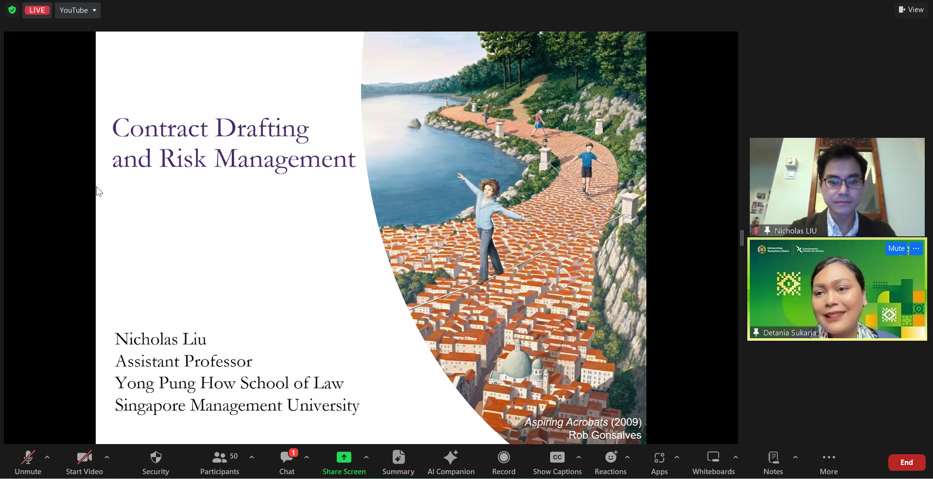Select Detania Sukarja's video thumbnail

pyautogui.click(x=837, y=289)
